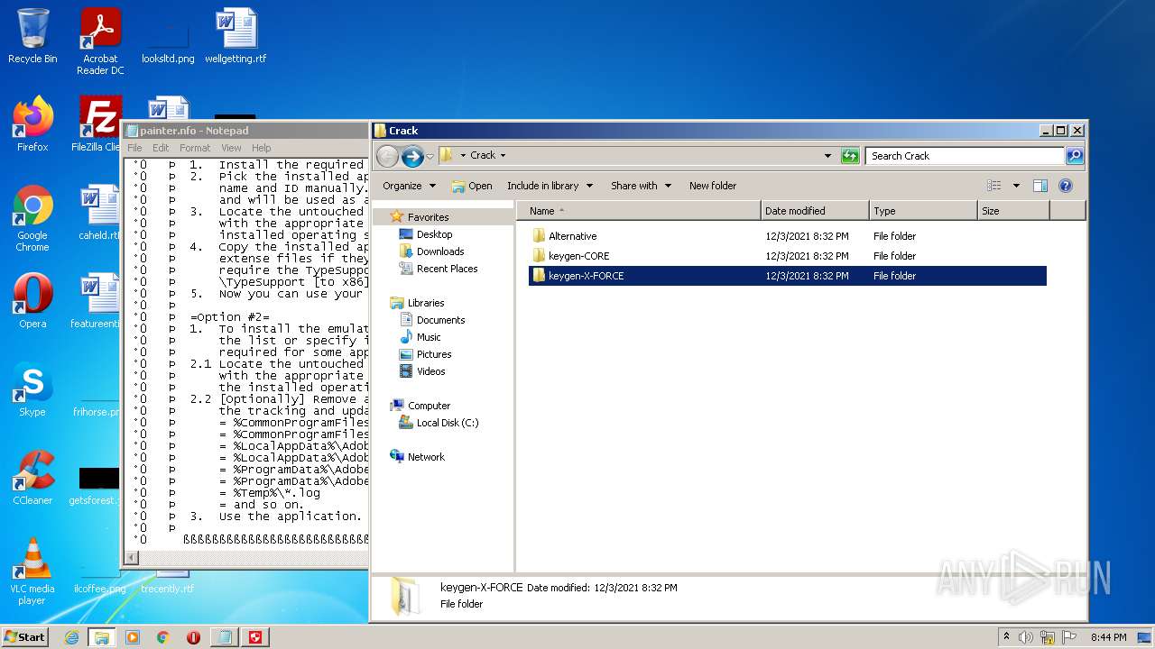Click New folder button
Screen dimensions: 1155x649
pyautogui.click(x=713, y=186)
